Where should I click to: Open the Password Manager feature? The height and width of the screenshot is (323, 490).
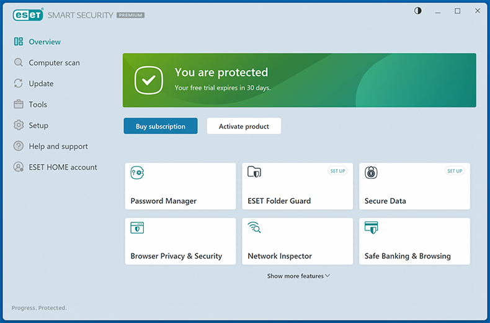180,186
